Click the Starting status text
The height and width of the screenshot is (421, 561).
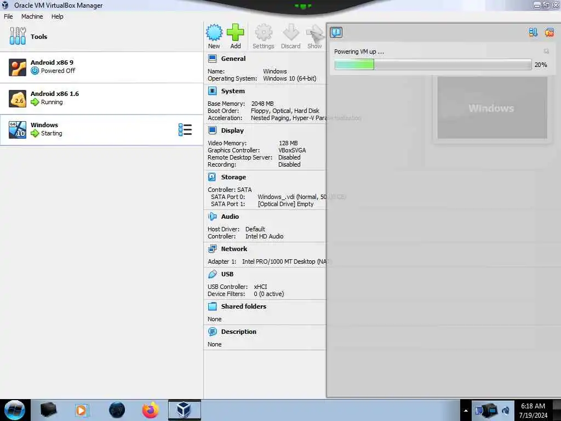[x=51, y=133]
